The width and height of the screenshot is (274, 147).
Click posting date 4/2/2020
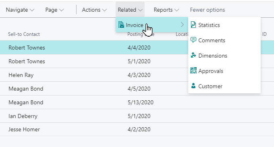click(139, 129)
